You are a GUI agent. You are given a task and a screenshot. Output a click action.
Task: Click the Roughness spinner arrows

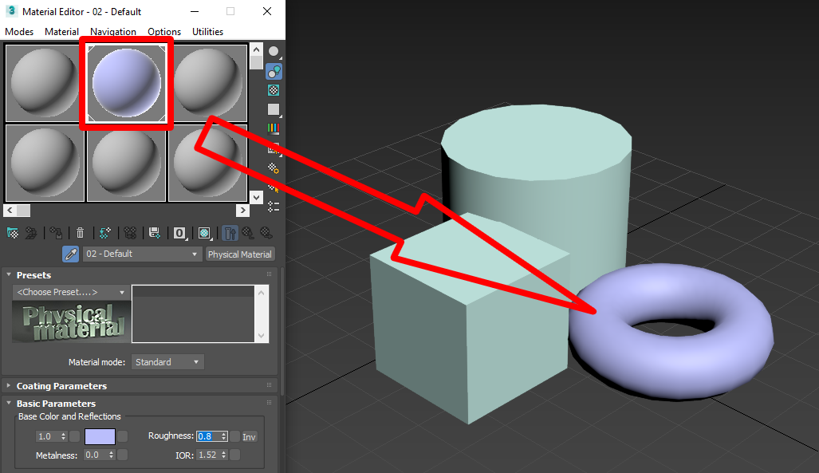tap(224, 436)
